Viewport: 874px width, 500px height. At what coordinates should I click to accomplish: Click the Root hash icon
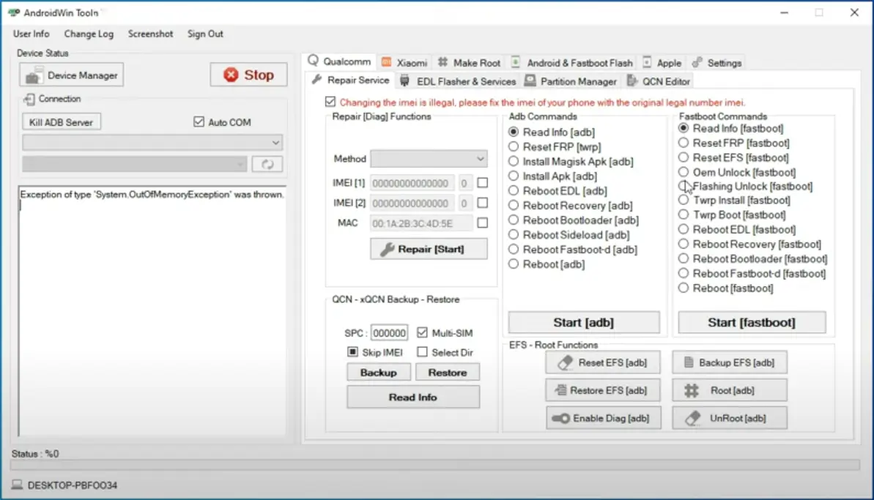[691, 390]
